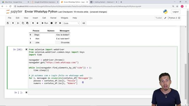Open the browser profile avatar
The height and width of the screenshot is (106, 189).
tap(182, 6)
